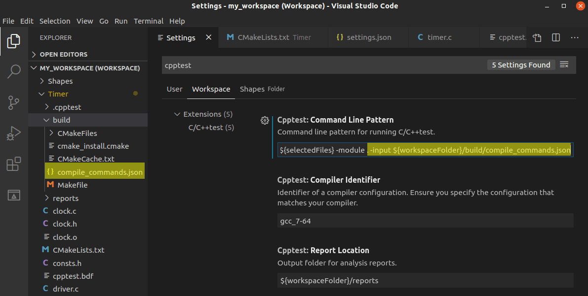Screen dimensions: 588x296
Task: Select C/C++test in settings tree
Action: [211, 128]
